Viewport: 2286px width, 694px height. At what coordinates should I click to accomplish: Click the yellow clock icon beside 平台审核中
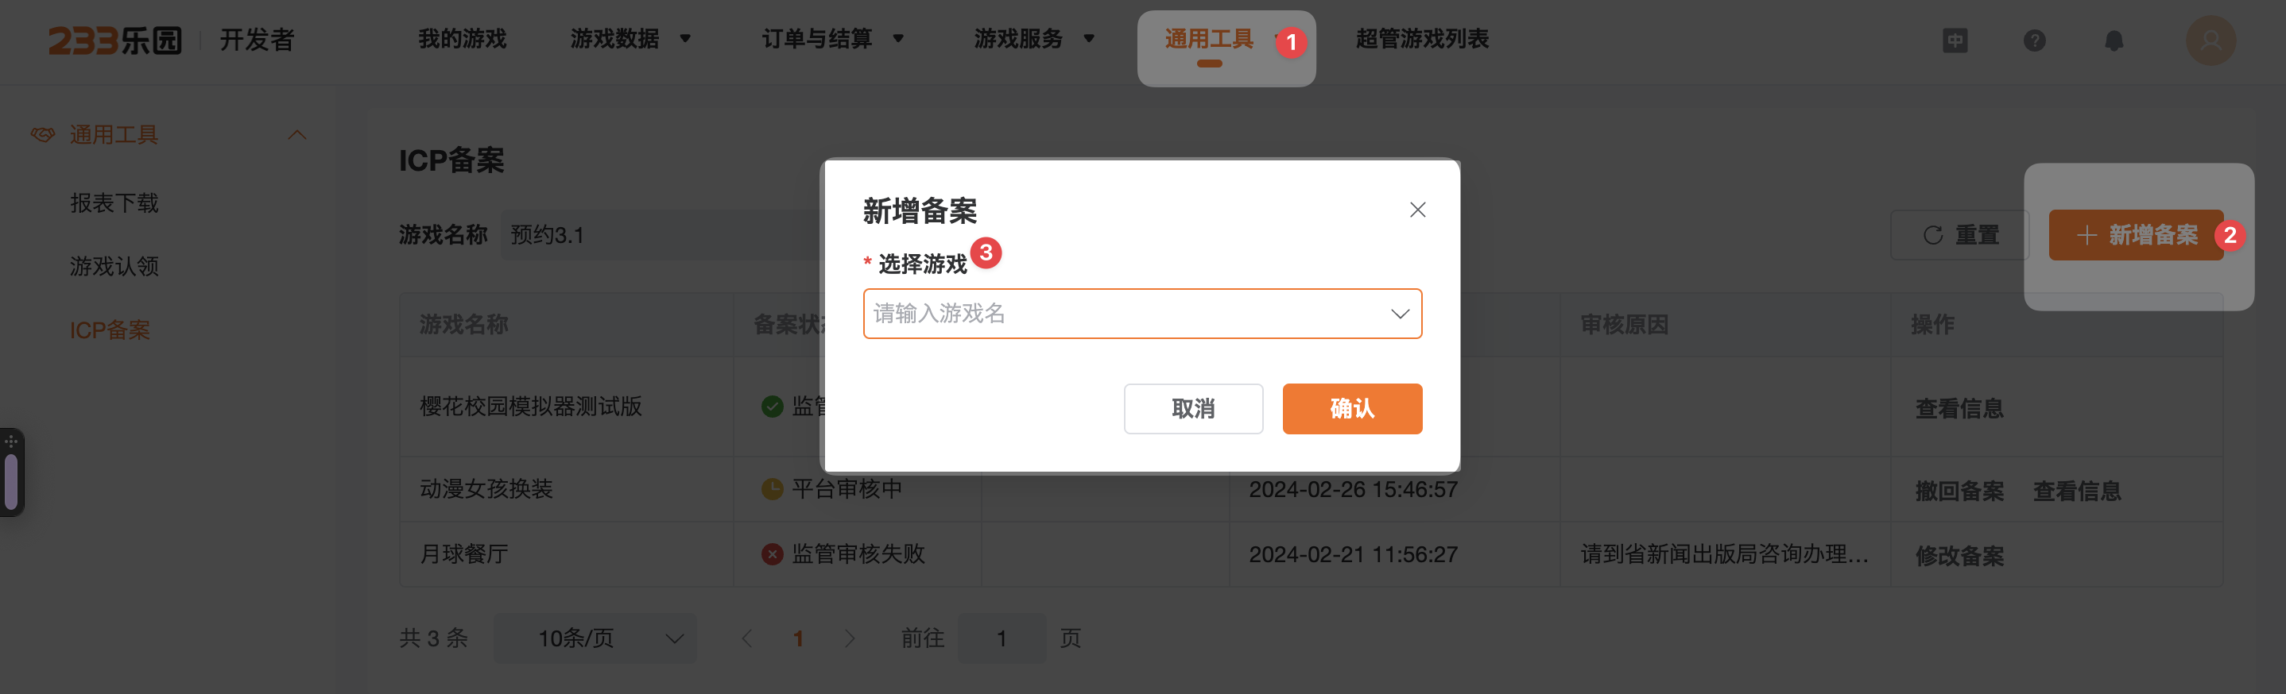770,488
